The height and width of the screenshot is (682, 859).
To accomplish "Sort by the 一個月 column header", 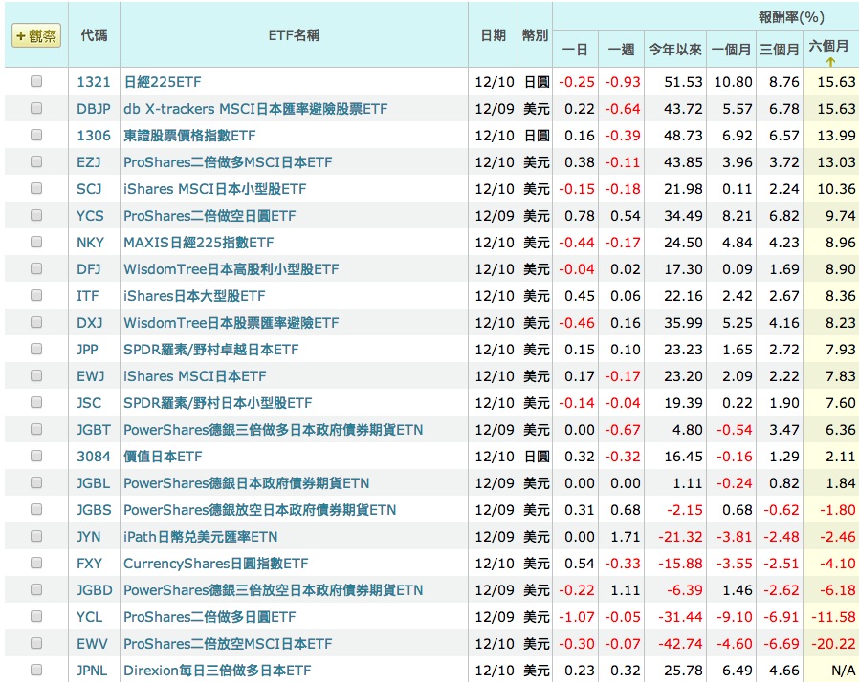I will tap(731, 50).
